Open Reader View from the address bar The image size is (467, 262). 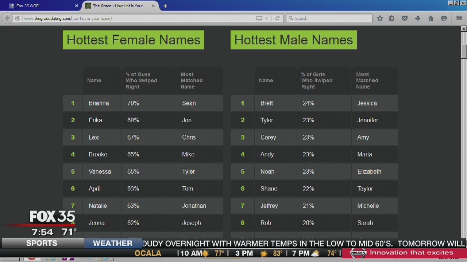point(259,18)
